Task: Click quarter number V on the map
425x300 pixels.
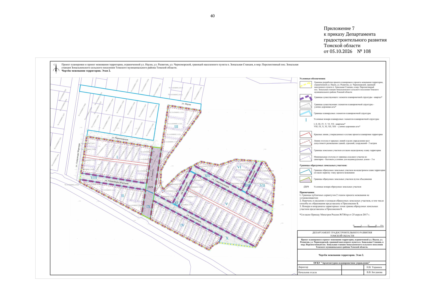Action: coord(227,204)
